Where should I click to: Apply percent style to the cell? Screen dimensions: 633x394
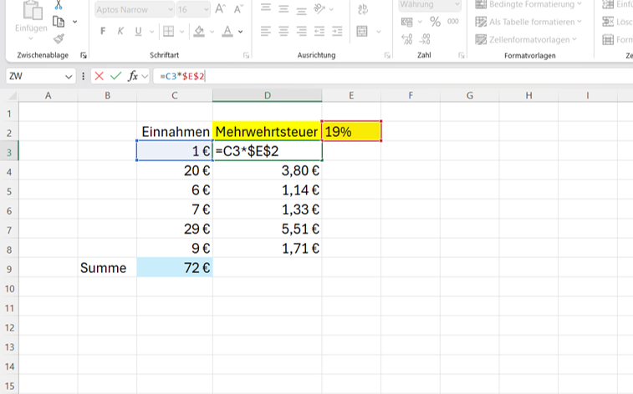pos(435,21)
